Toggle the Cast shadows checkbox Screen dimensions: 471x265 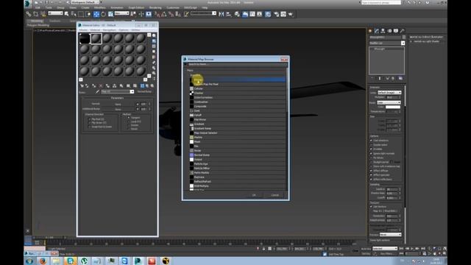(371, 141)
